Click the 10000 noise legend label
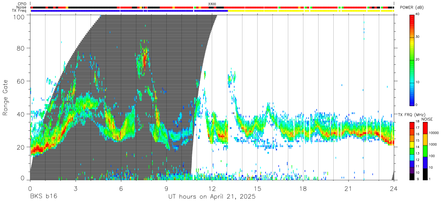443x204 pixels. (x=434, y=133)
